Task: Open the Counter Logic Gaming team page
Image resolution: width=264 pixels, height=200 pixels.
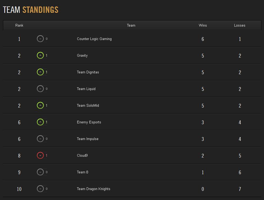Action: (94, 39)
